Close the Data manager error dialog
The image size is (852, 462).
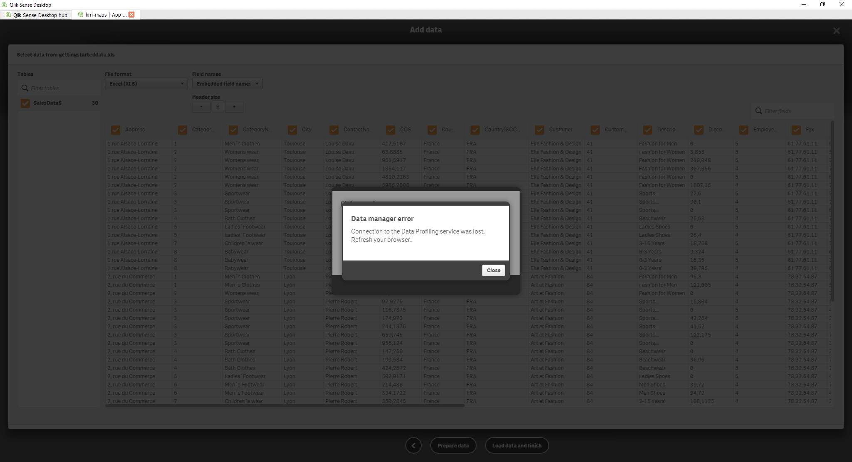click(x=493, y=270)
